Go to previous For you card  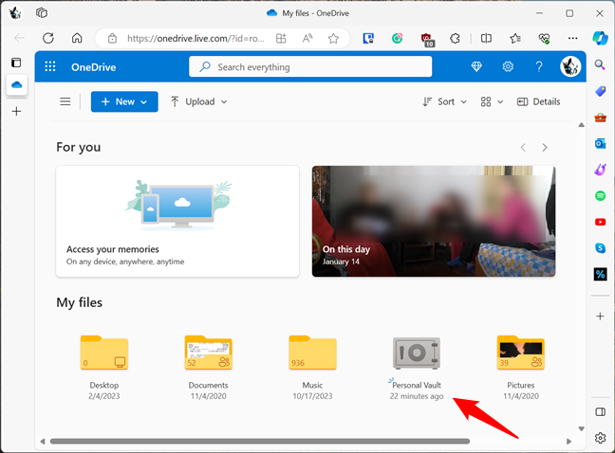(523, 148)
